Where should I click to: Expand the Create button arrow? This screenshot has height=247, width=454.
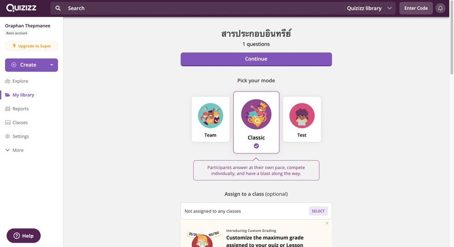click(52, 65)
